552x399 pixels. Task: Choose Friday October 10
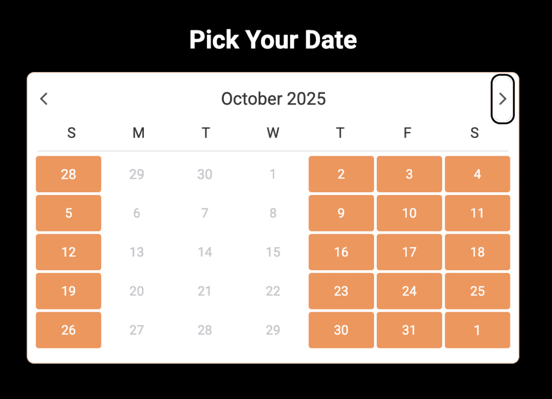(x=409, y=213)
